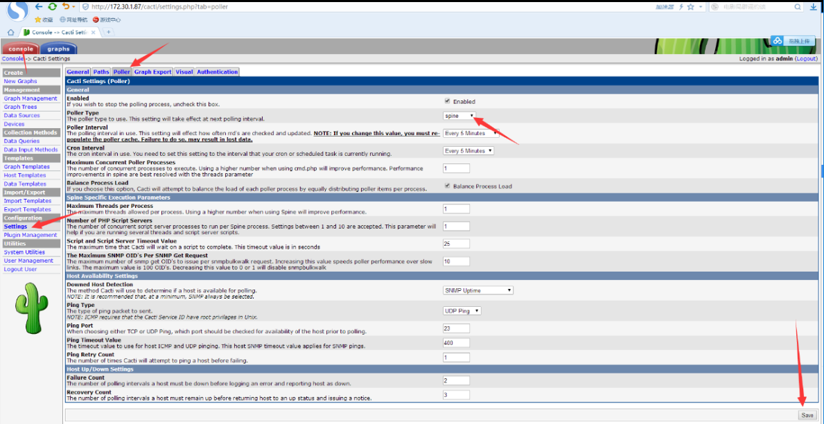Open the Paths settings tab
824x424 pixels.
coord(101,72)
